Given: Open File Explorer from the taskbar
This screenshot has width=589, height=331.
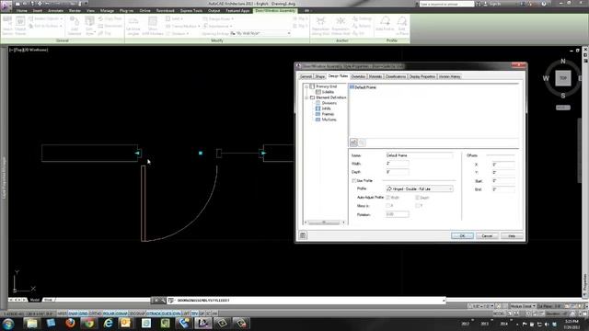Looking at the screenshot, I should point(31,323).
